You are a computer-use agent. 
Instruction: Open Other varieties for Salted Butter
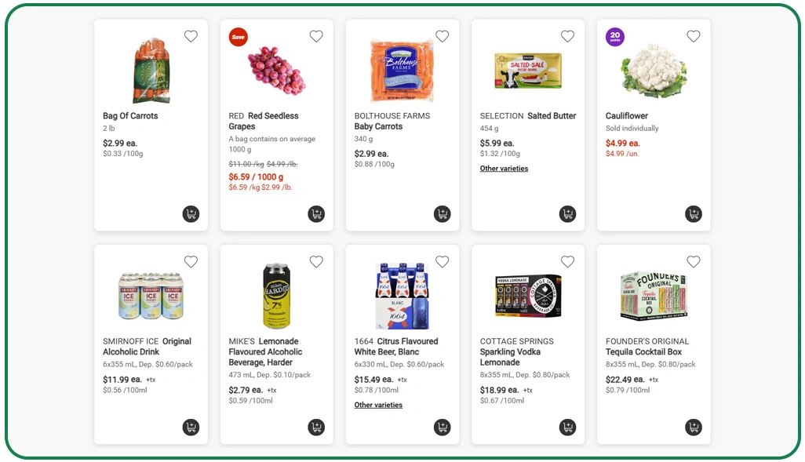pyautogui.click(x=503, y=168)
